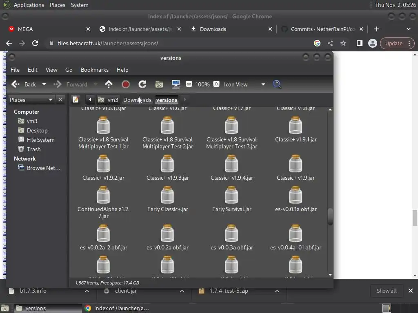Open the Applications panel menu
The width and height of the screenshot is (418, 313).
(x=29, y=5)
